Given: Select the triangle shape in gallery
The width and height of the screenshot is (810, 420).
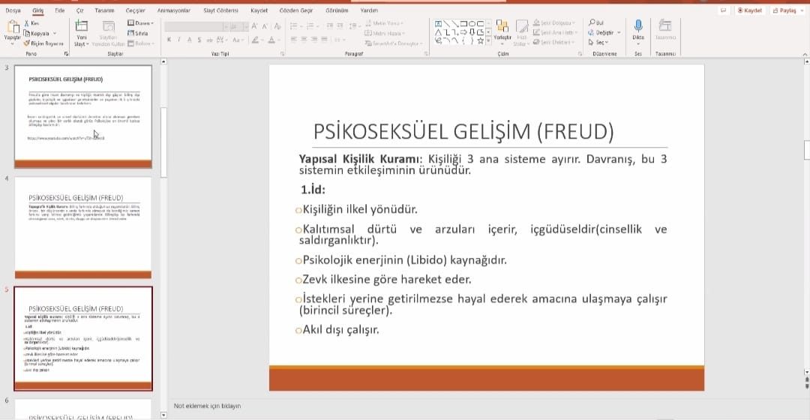Looking at the screenshot, I should [438, 32].
